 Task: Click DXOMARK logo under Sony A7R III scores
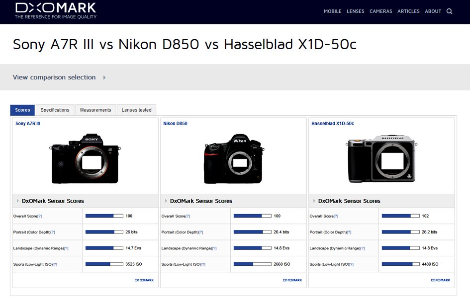click(x=144, y=280)
